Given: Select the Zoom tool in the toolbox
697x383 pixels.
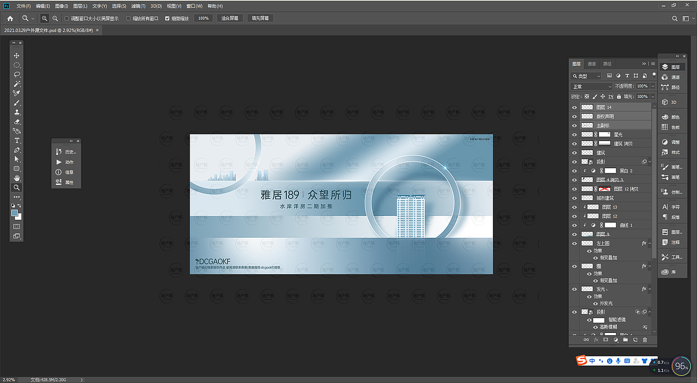Looking at the screenshot, I should click(17, 188).
